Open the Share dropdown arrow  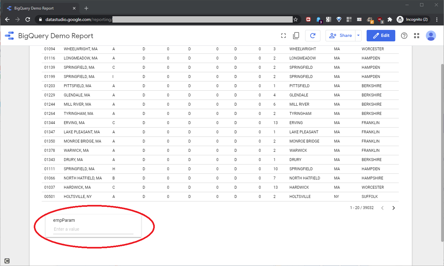click(x=359, y=36)
